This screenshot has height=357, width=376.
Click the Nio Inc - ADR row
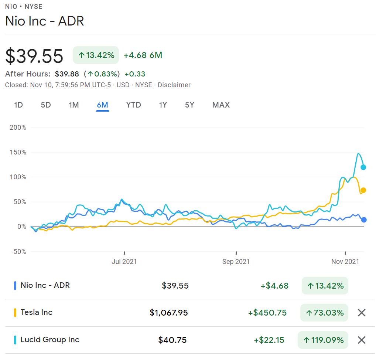[45, 285]
